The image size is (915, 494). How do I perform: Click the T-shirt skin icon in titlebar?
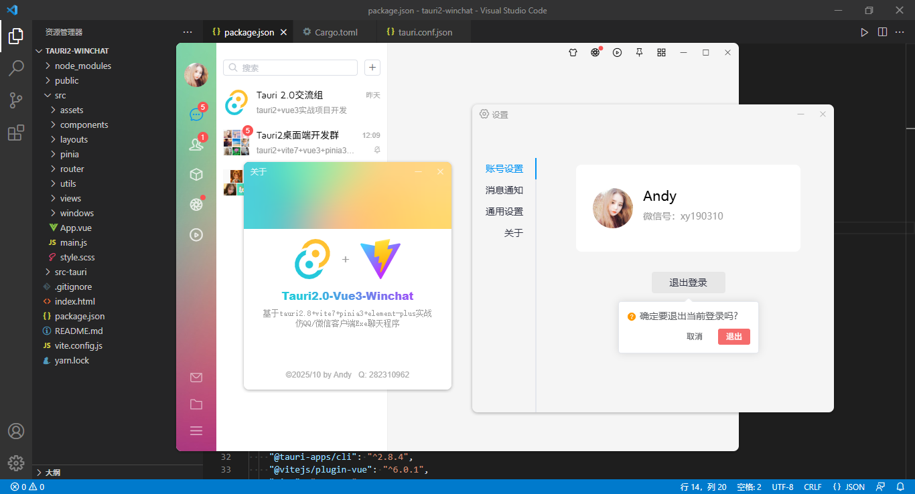[x=573, y=52]
